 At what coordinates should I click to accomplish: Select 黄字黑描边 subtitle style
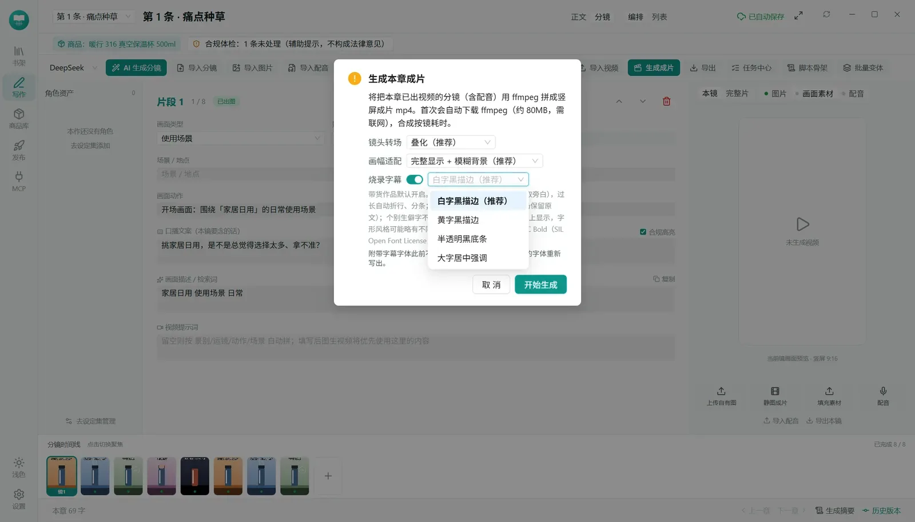pyautogui.click(x=478, y=220)
